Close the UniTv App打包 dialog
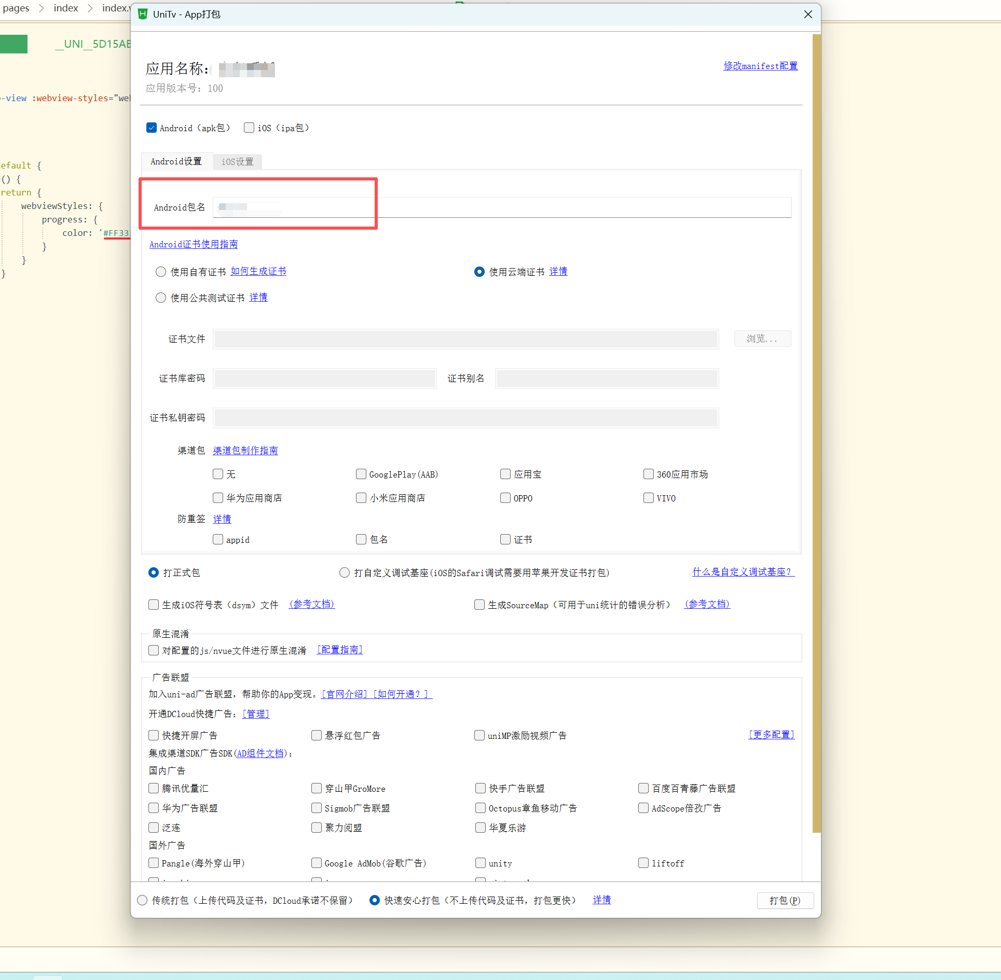 pos(807,15)
